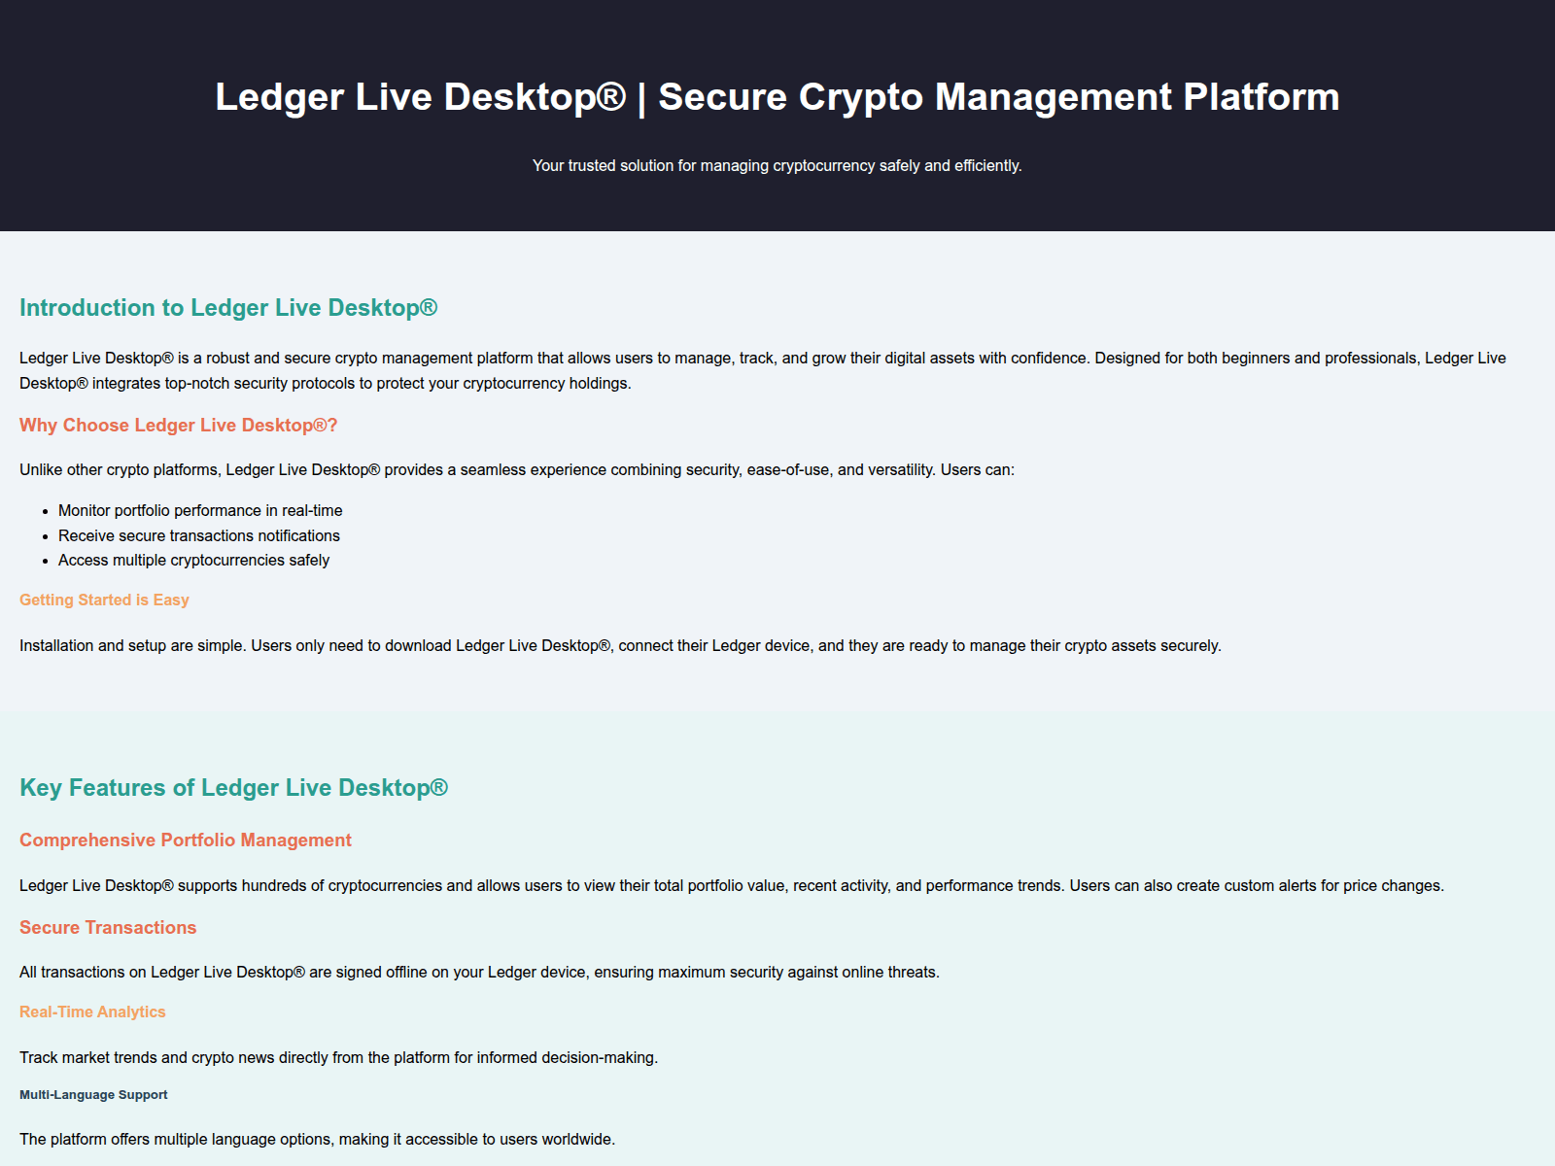Click the intro paragraph starting 'Ledger Live Desktop® is a robust'
Image resolution: width=1555 pixels, height=1166 pixels.
click(x=762, y=371)
